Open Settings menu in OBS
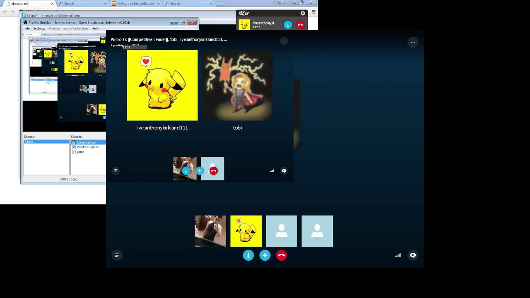This screenshot has height=298, width=530. click(x=39, y=29)
